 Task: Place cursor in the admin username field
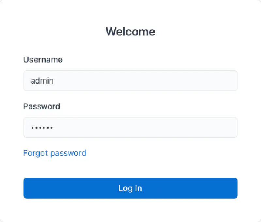[98, 80]
